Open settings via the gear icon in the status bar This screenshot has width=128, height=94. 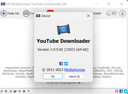click(x=6, y=91)
